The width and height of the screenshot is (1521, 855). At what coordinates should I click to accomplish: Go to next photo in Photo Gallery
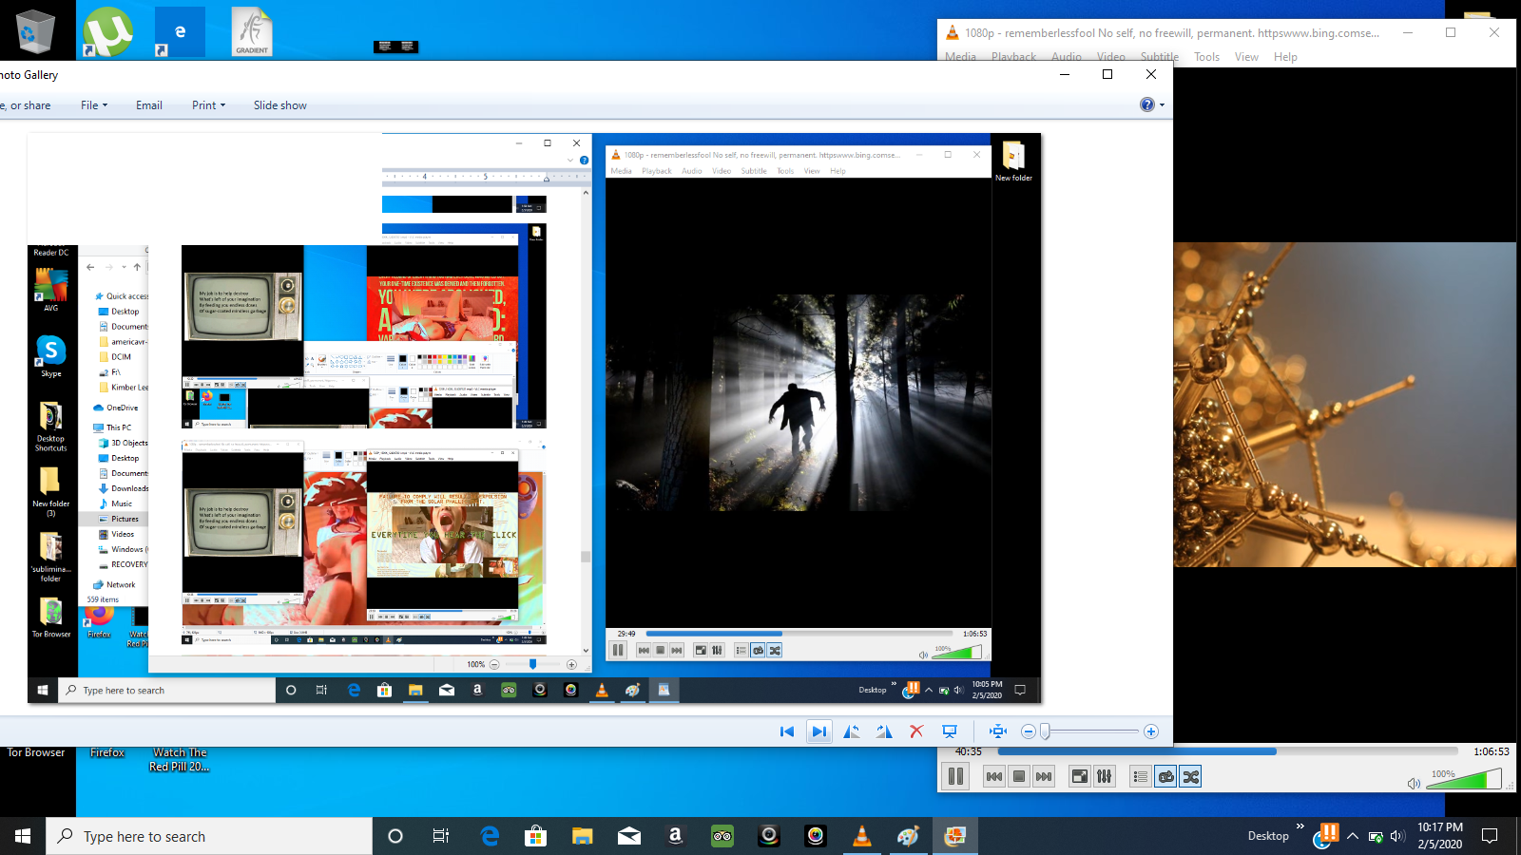[818, 731]
